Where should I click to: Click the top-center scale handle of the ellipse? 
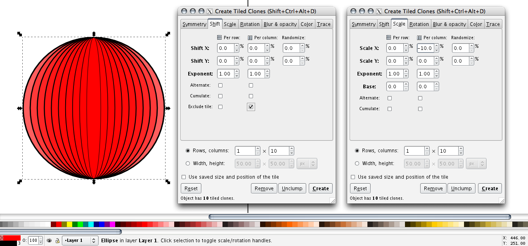pos(94,34)
